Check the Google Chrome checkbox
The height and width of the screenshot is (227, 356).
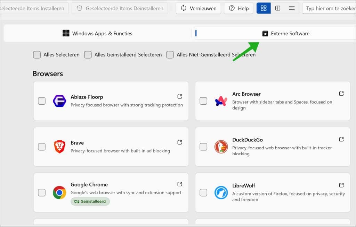(42, 193)
